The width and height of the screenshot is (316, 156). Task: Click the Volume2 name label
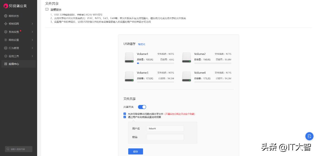click(x=200, y=54)
